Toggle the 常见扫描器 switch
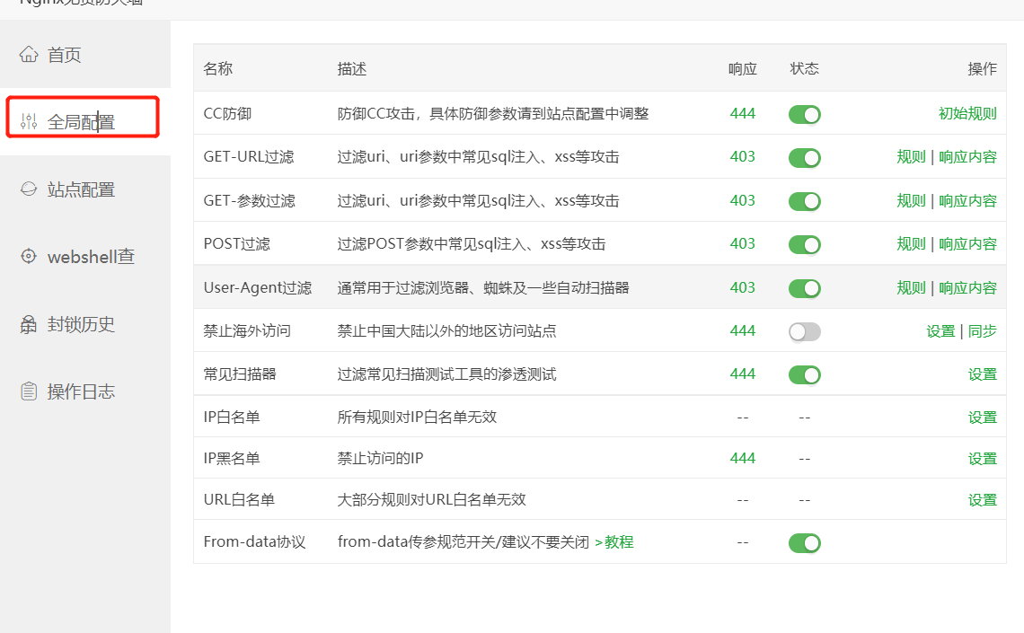This screenshot has height=633, width=1024. pyautogui.click(x=805, y=374)
